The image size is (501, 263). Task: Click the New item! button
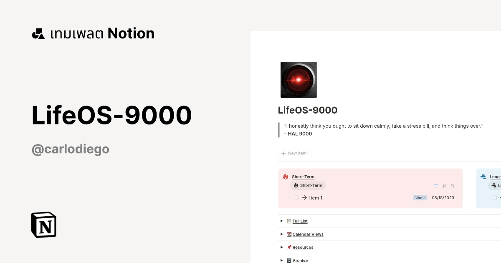(295, 153)
